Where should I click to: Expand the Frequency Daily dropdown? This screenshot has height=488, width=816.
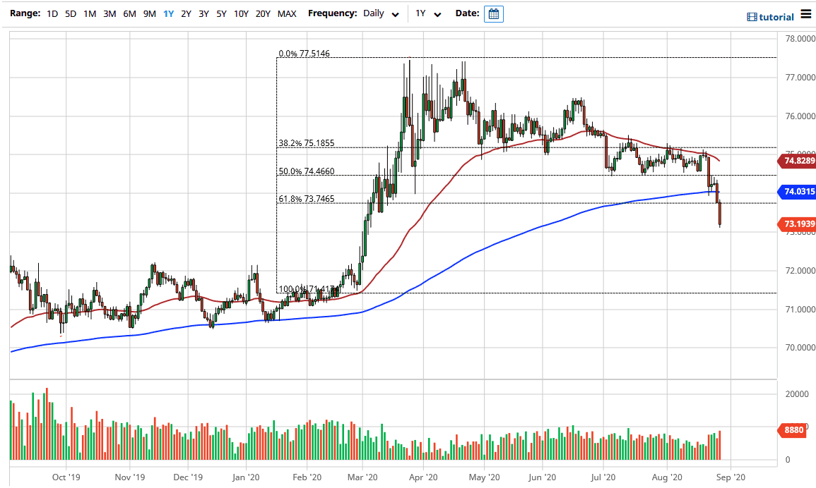382,14
